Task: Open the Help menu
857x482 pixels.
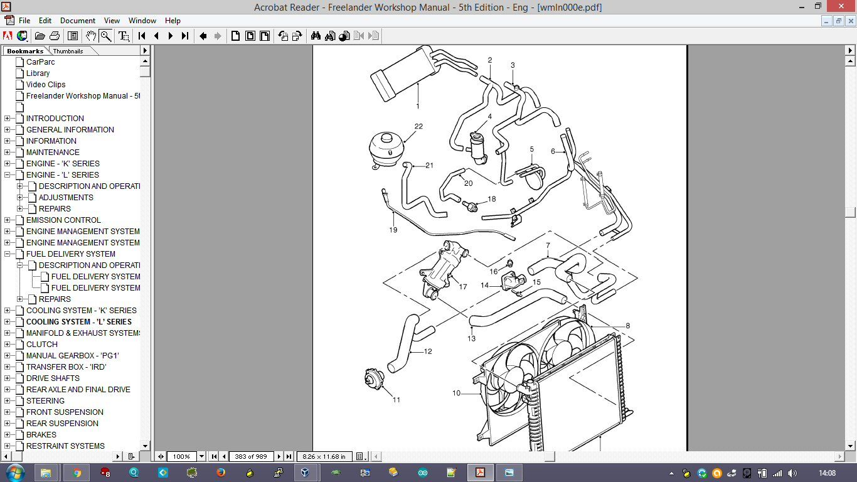Action: (173, 21)
